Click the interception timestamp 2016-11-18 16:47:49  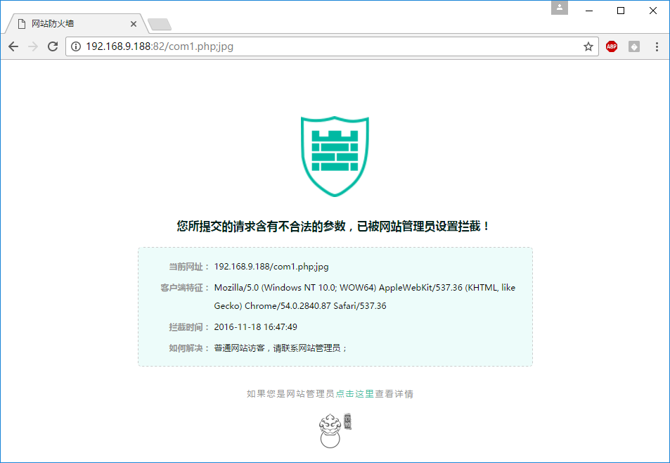[255, 327]
